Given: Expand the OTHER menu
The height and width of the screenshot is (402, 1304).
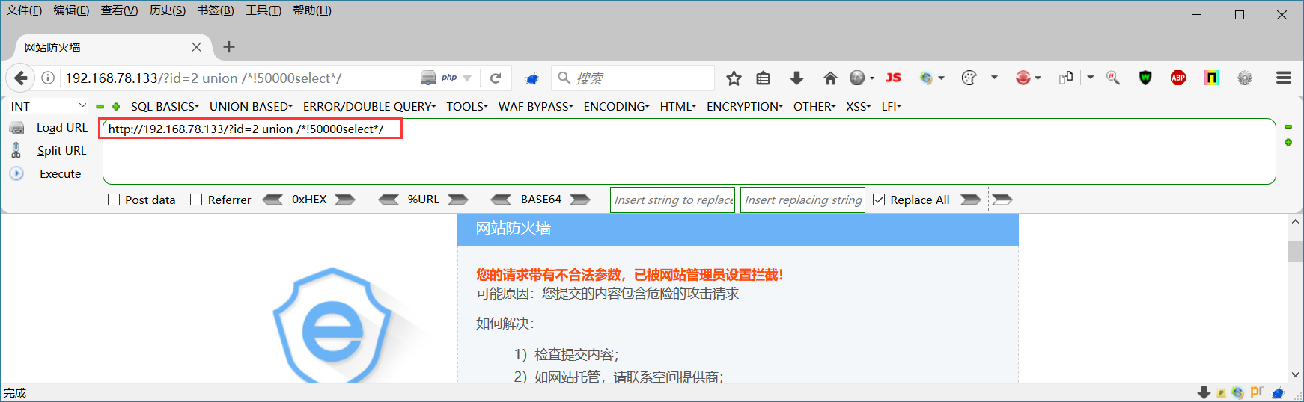Looking at the screenshot, I should pos(814,106).
